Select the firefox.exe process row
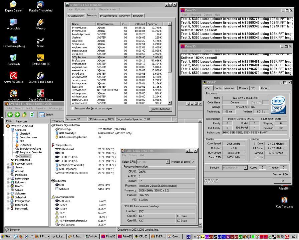Viewport: 299px width, 240px height. 117,61
